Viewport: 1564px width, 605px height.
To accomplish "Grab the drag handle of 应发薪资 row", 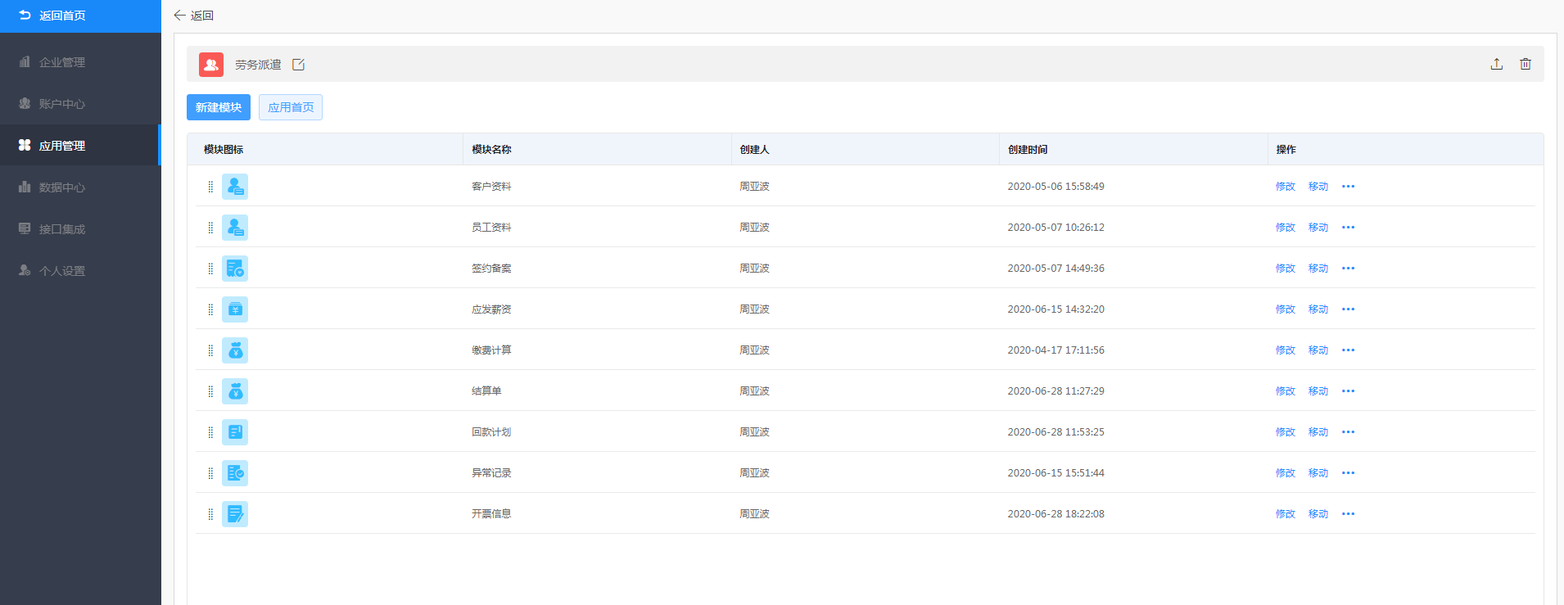I will (x=210, y=309).
